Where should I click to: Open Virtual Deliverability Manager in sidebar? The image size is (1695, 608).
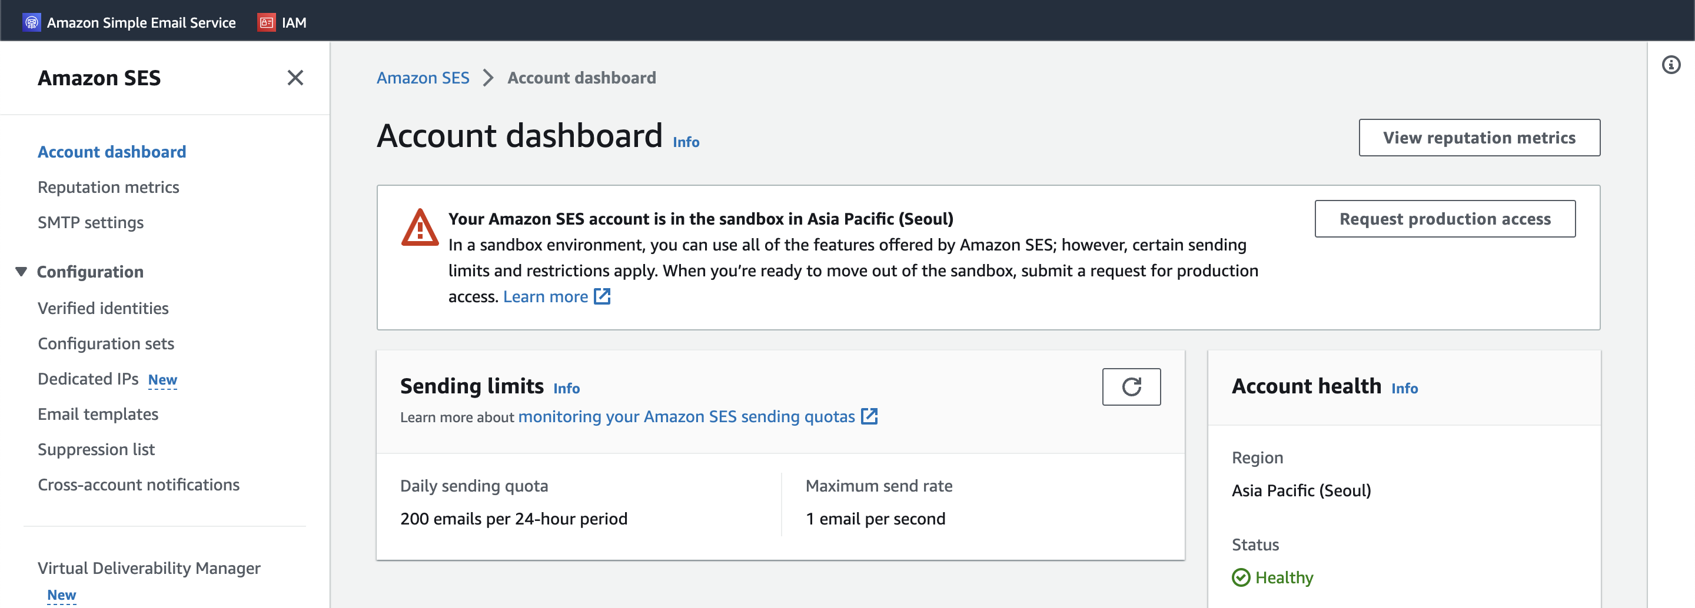(149, 568)
